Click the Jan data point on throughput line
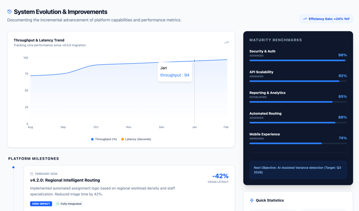The height and width of the screenshot is (211, 359). pyautogui.click(x=194, y=61)
